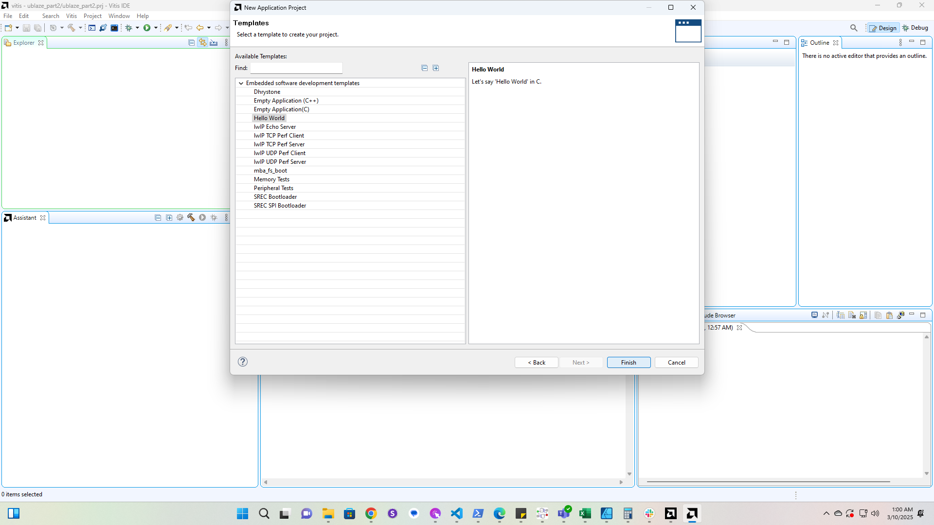Collapse Embedded software development templates node
The width and height of the screenshot is (934, 525).
point(241,83)
